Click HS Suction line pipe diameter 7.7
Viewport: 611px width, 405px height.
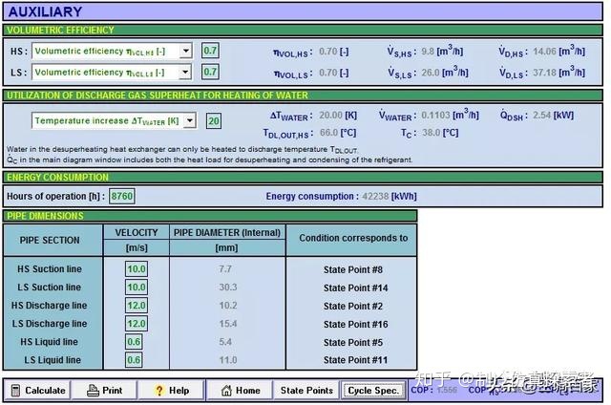(x=225, y=269)
